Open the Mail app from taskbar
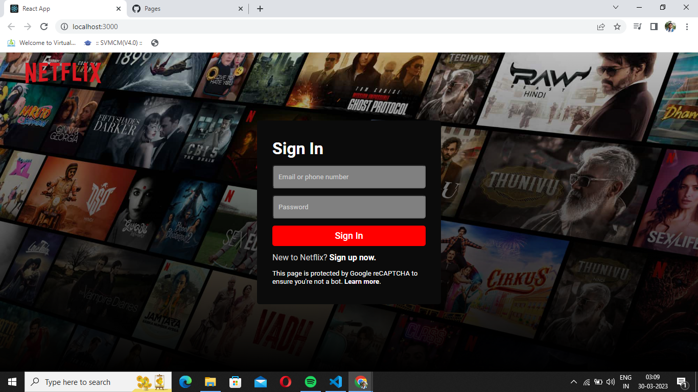The image size is (698, 392). (x=260, y=382)
